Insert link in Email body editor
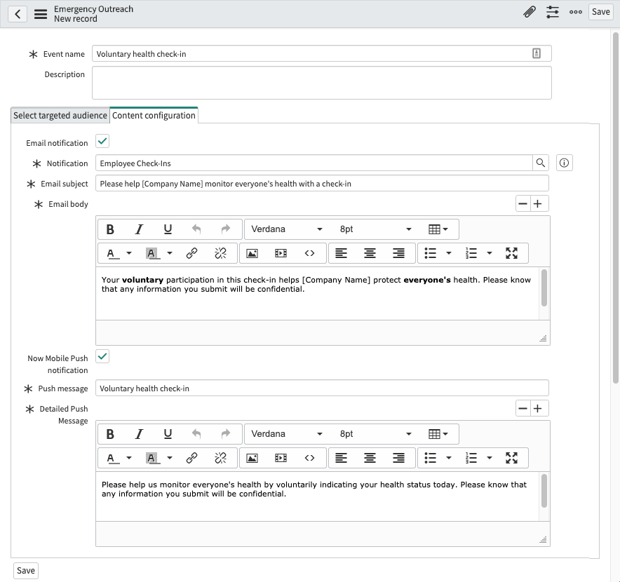The image size is (620, 582). point(191,253)
